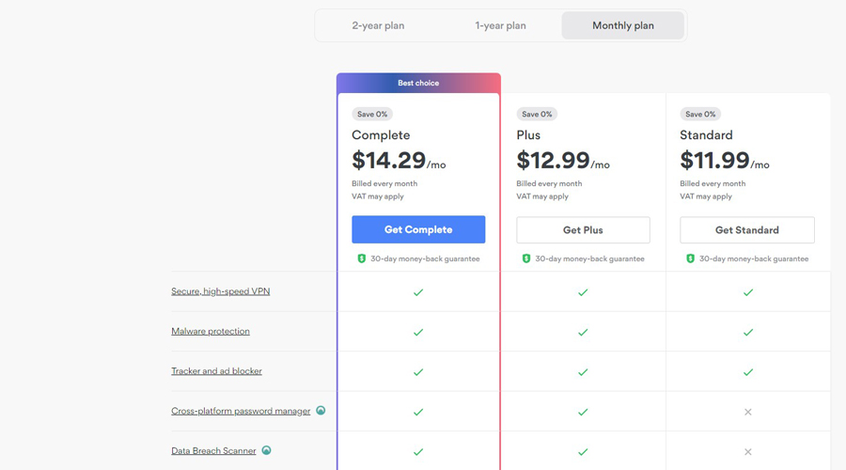Select the 1-year plan tab

pyautogui.click(x=500, y=25)
